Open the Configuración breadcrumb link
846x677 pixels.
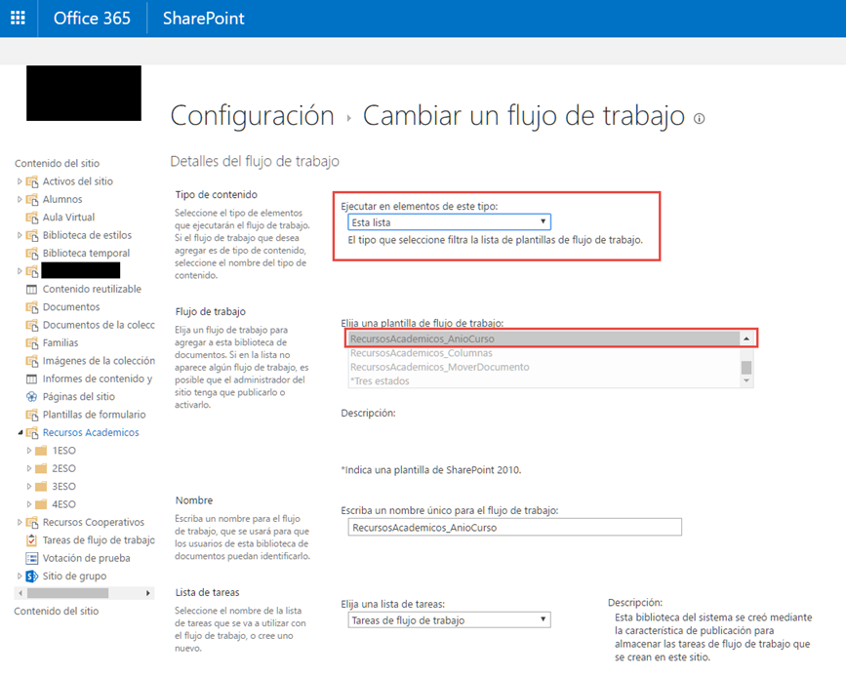tap(250, 115)
